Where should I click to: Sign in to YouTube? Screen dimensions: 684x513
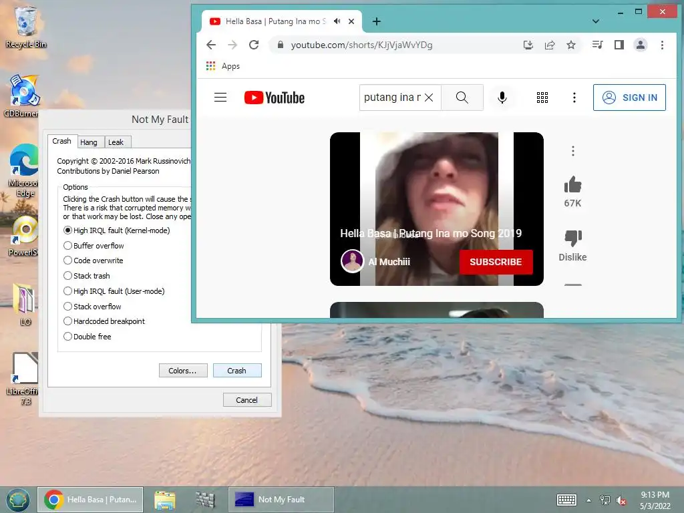(x=629, y=98)
